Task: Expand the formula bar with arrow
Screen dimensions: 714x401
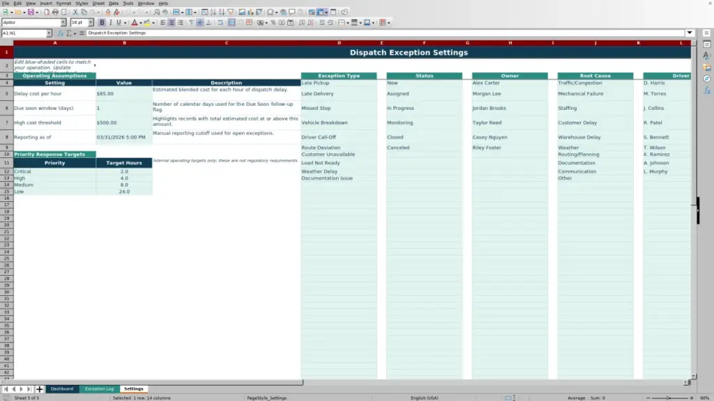Action: [x=690, y=33]
